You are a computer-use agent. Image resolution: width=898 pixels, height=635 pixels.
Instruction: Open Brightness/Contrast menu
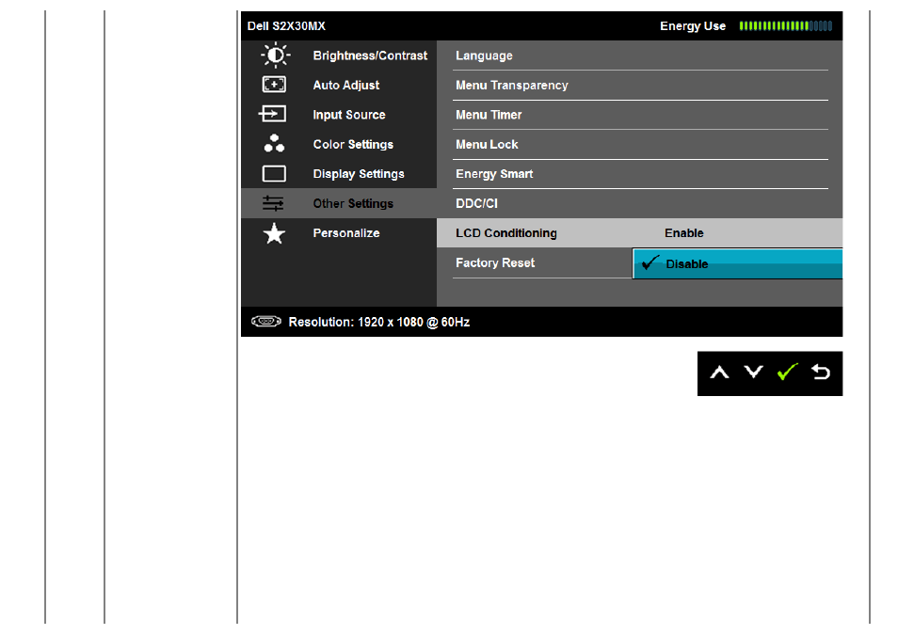click(370, 56)
